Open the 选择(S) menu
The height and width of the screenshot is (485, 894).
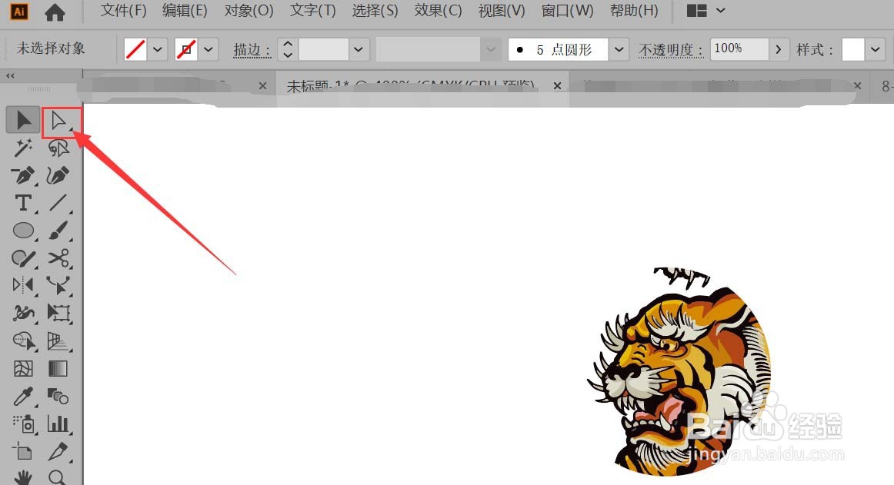(375, 11)
